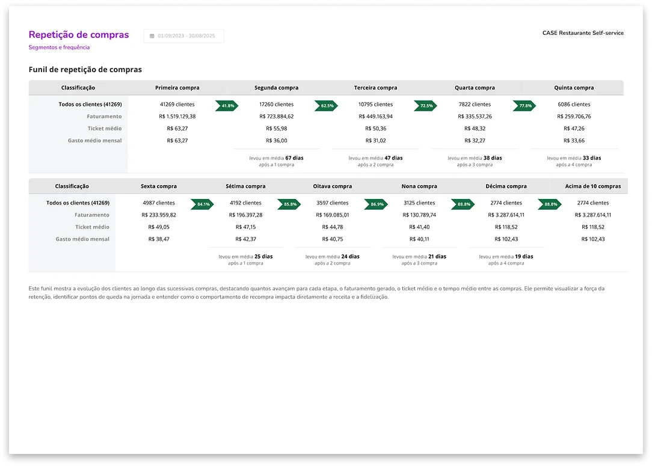Select the Acima de 10 compras header
The height and width of the screenshot is (466, 652).
(x=592, y=186)
